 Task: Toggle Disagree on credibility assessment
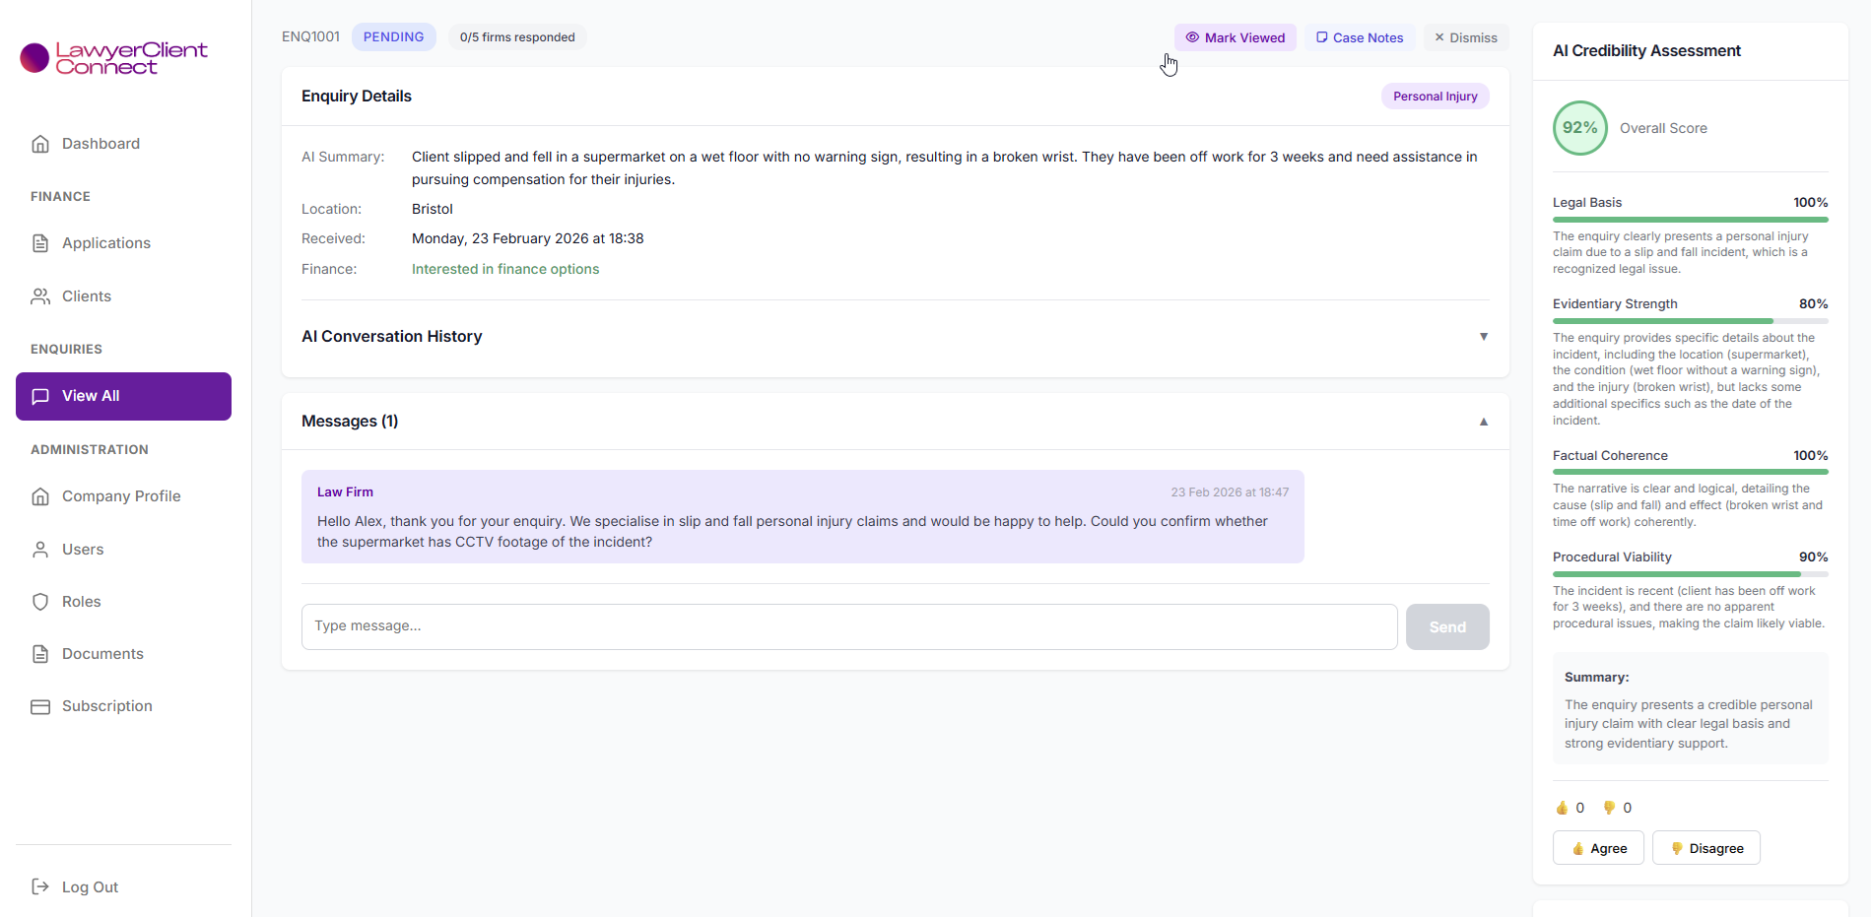click(x=1705, y=847)
